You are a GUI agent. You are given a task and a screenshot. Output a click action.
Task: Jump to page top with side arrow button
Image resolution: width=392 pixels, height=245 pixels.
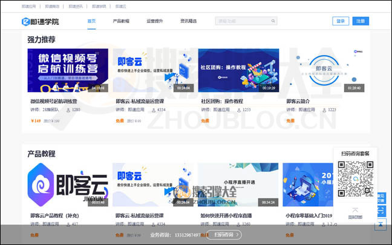click(381, 224)
